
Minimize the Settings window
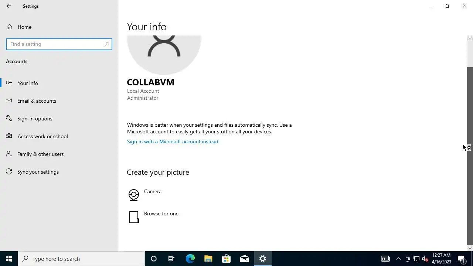[431, 6]
